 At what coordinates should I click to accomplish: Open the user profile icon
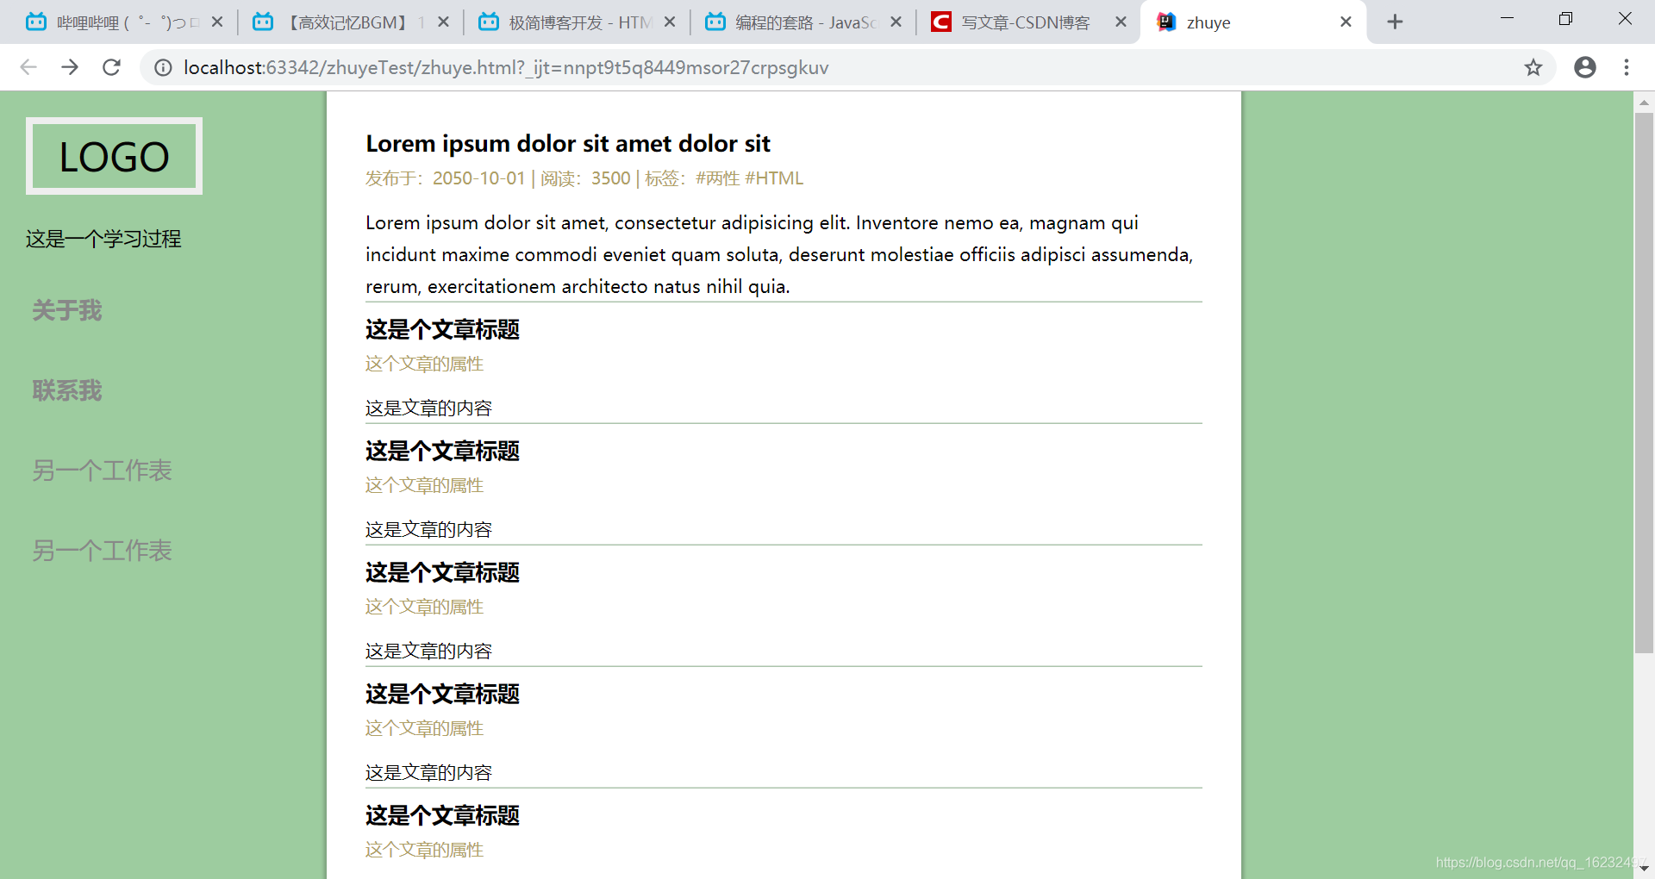[x=1584, y=67]
